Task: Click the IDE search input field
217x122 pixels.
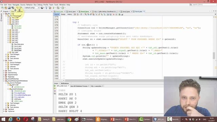Action: pos(204,5)
